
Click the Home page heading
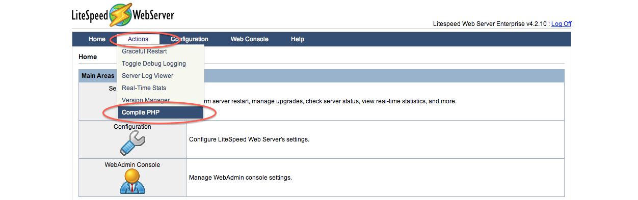point(88,57)
